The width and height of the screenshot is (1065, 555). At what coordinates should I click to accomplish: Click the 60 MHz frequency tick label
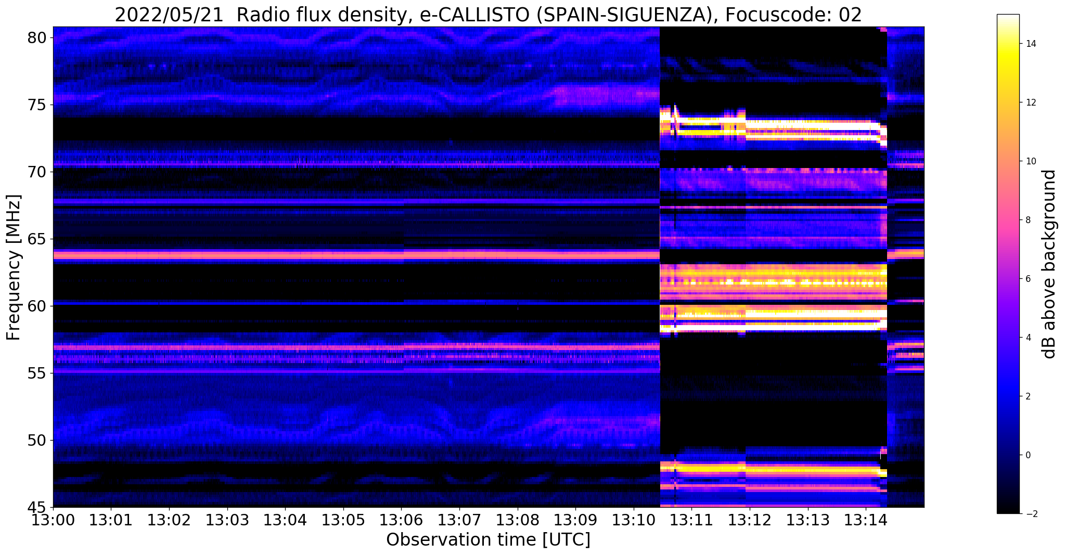[x=36, y=306]
